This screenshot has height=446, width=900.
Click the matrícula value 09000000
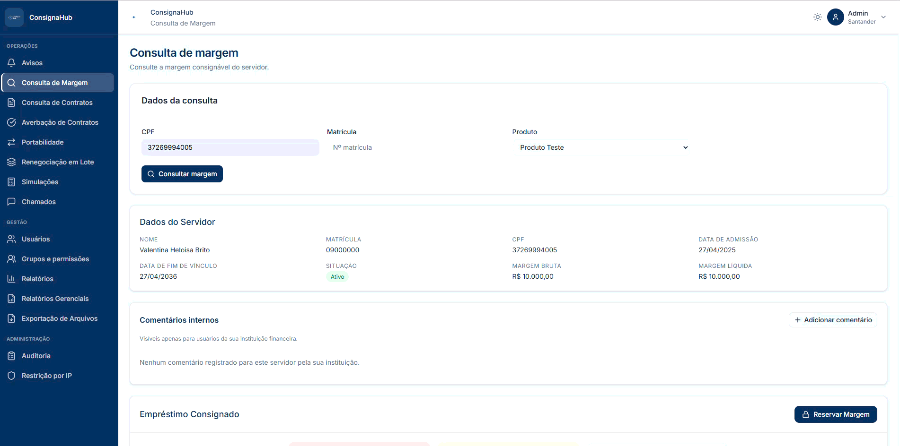[343, 250]
